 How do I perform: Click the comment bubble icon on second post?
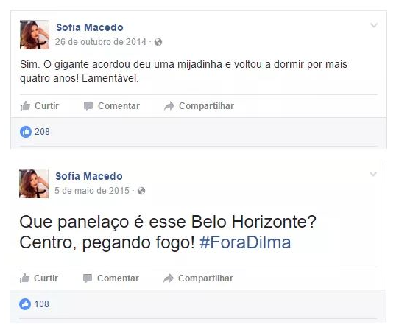click(x=88, y=278)
